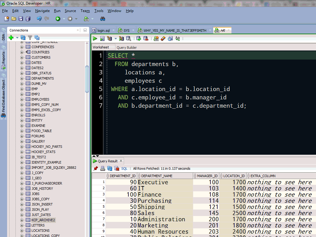
Task: Open the Navigate menu
Action: [42, 11]
